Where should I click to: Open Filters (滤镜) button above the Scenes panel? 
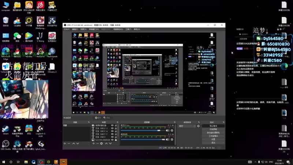tap(107, 118)
